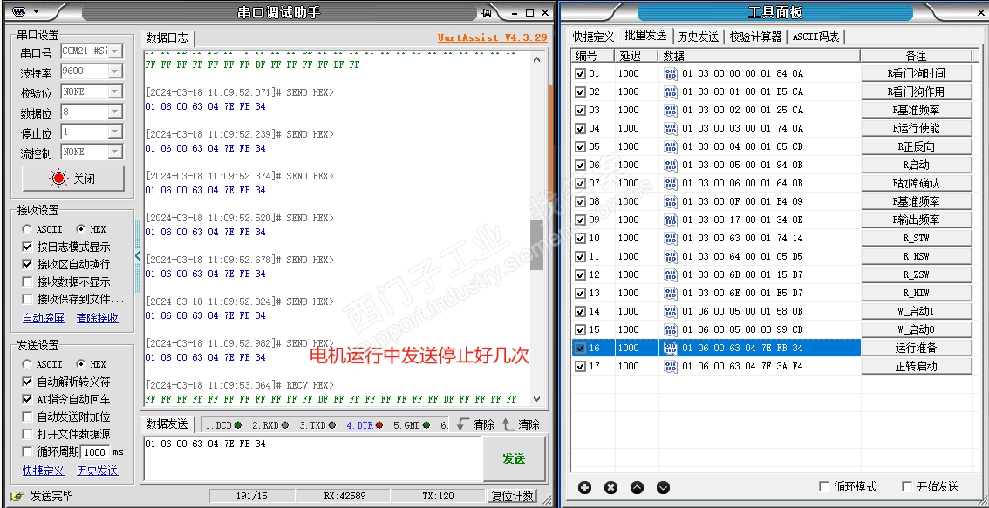
Task: Click the 正转启动 remark button
Action: coord(916,366)
